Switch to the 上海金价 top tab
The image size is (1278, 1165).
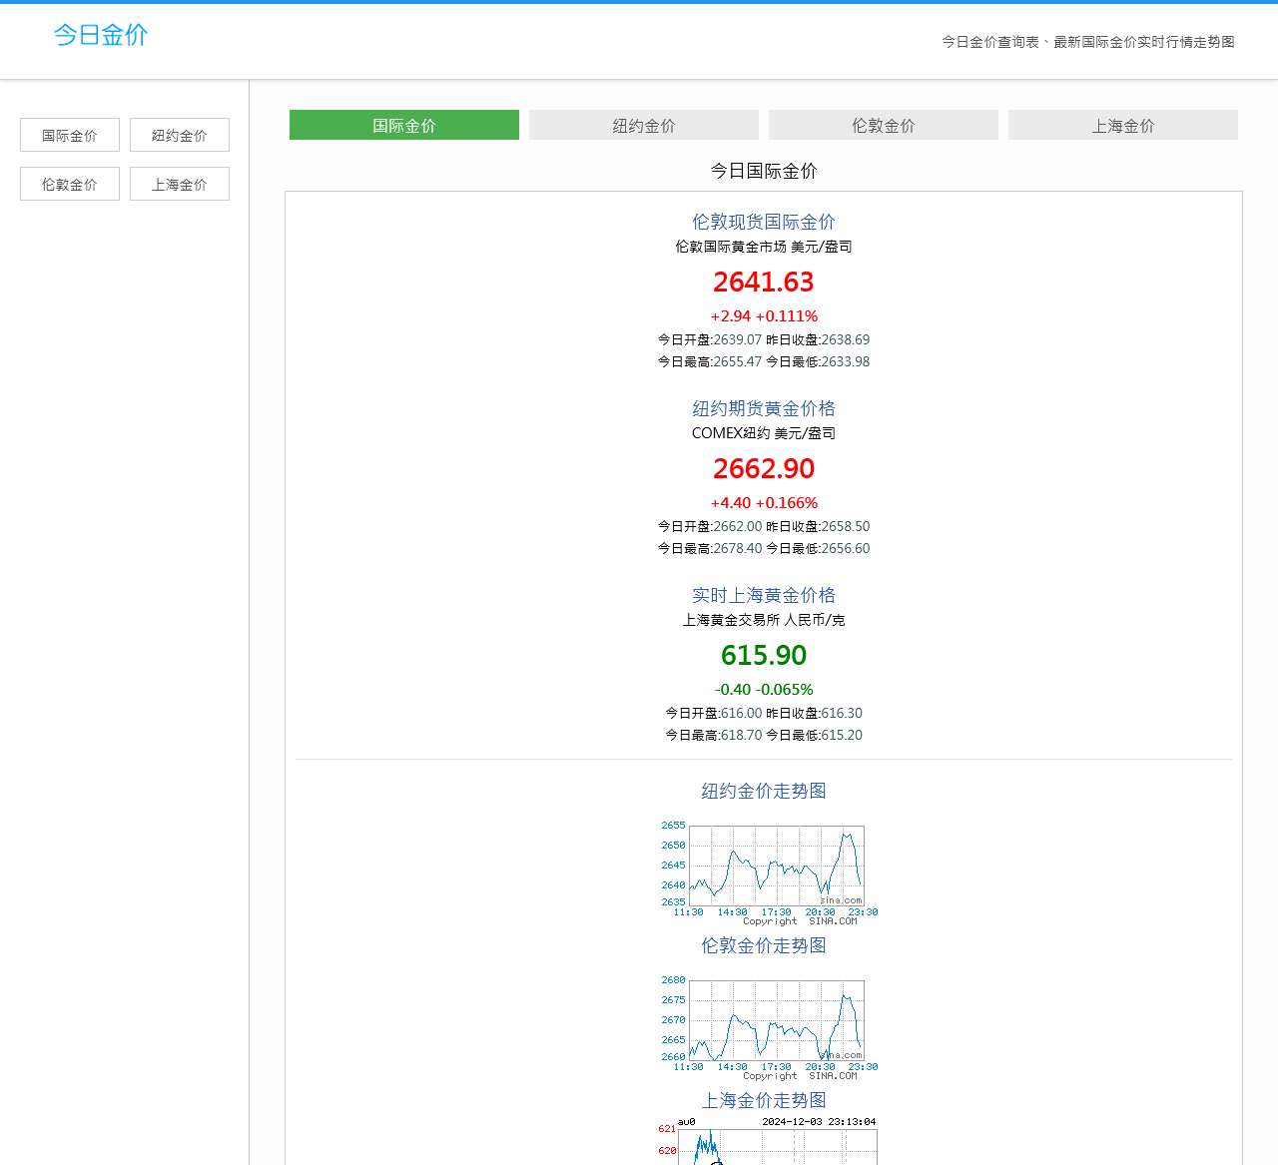(1123, 126)
